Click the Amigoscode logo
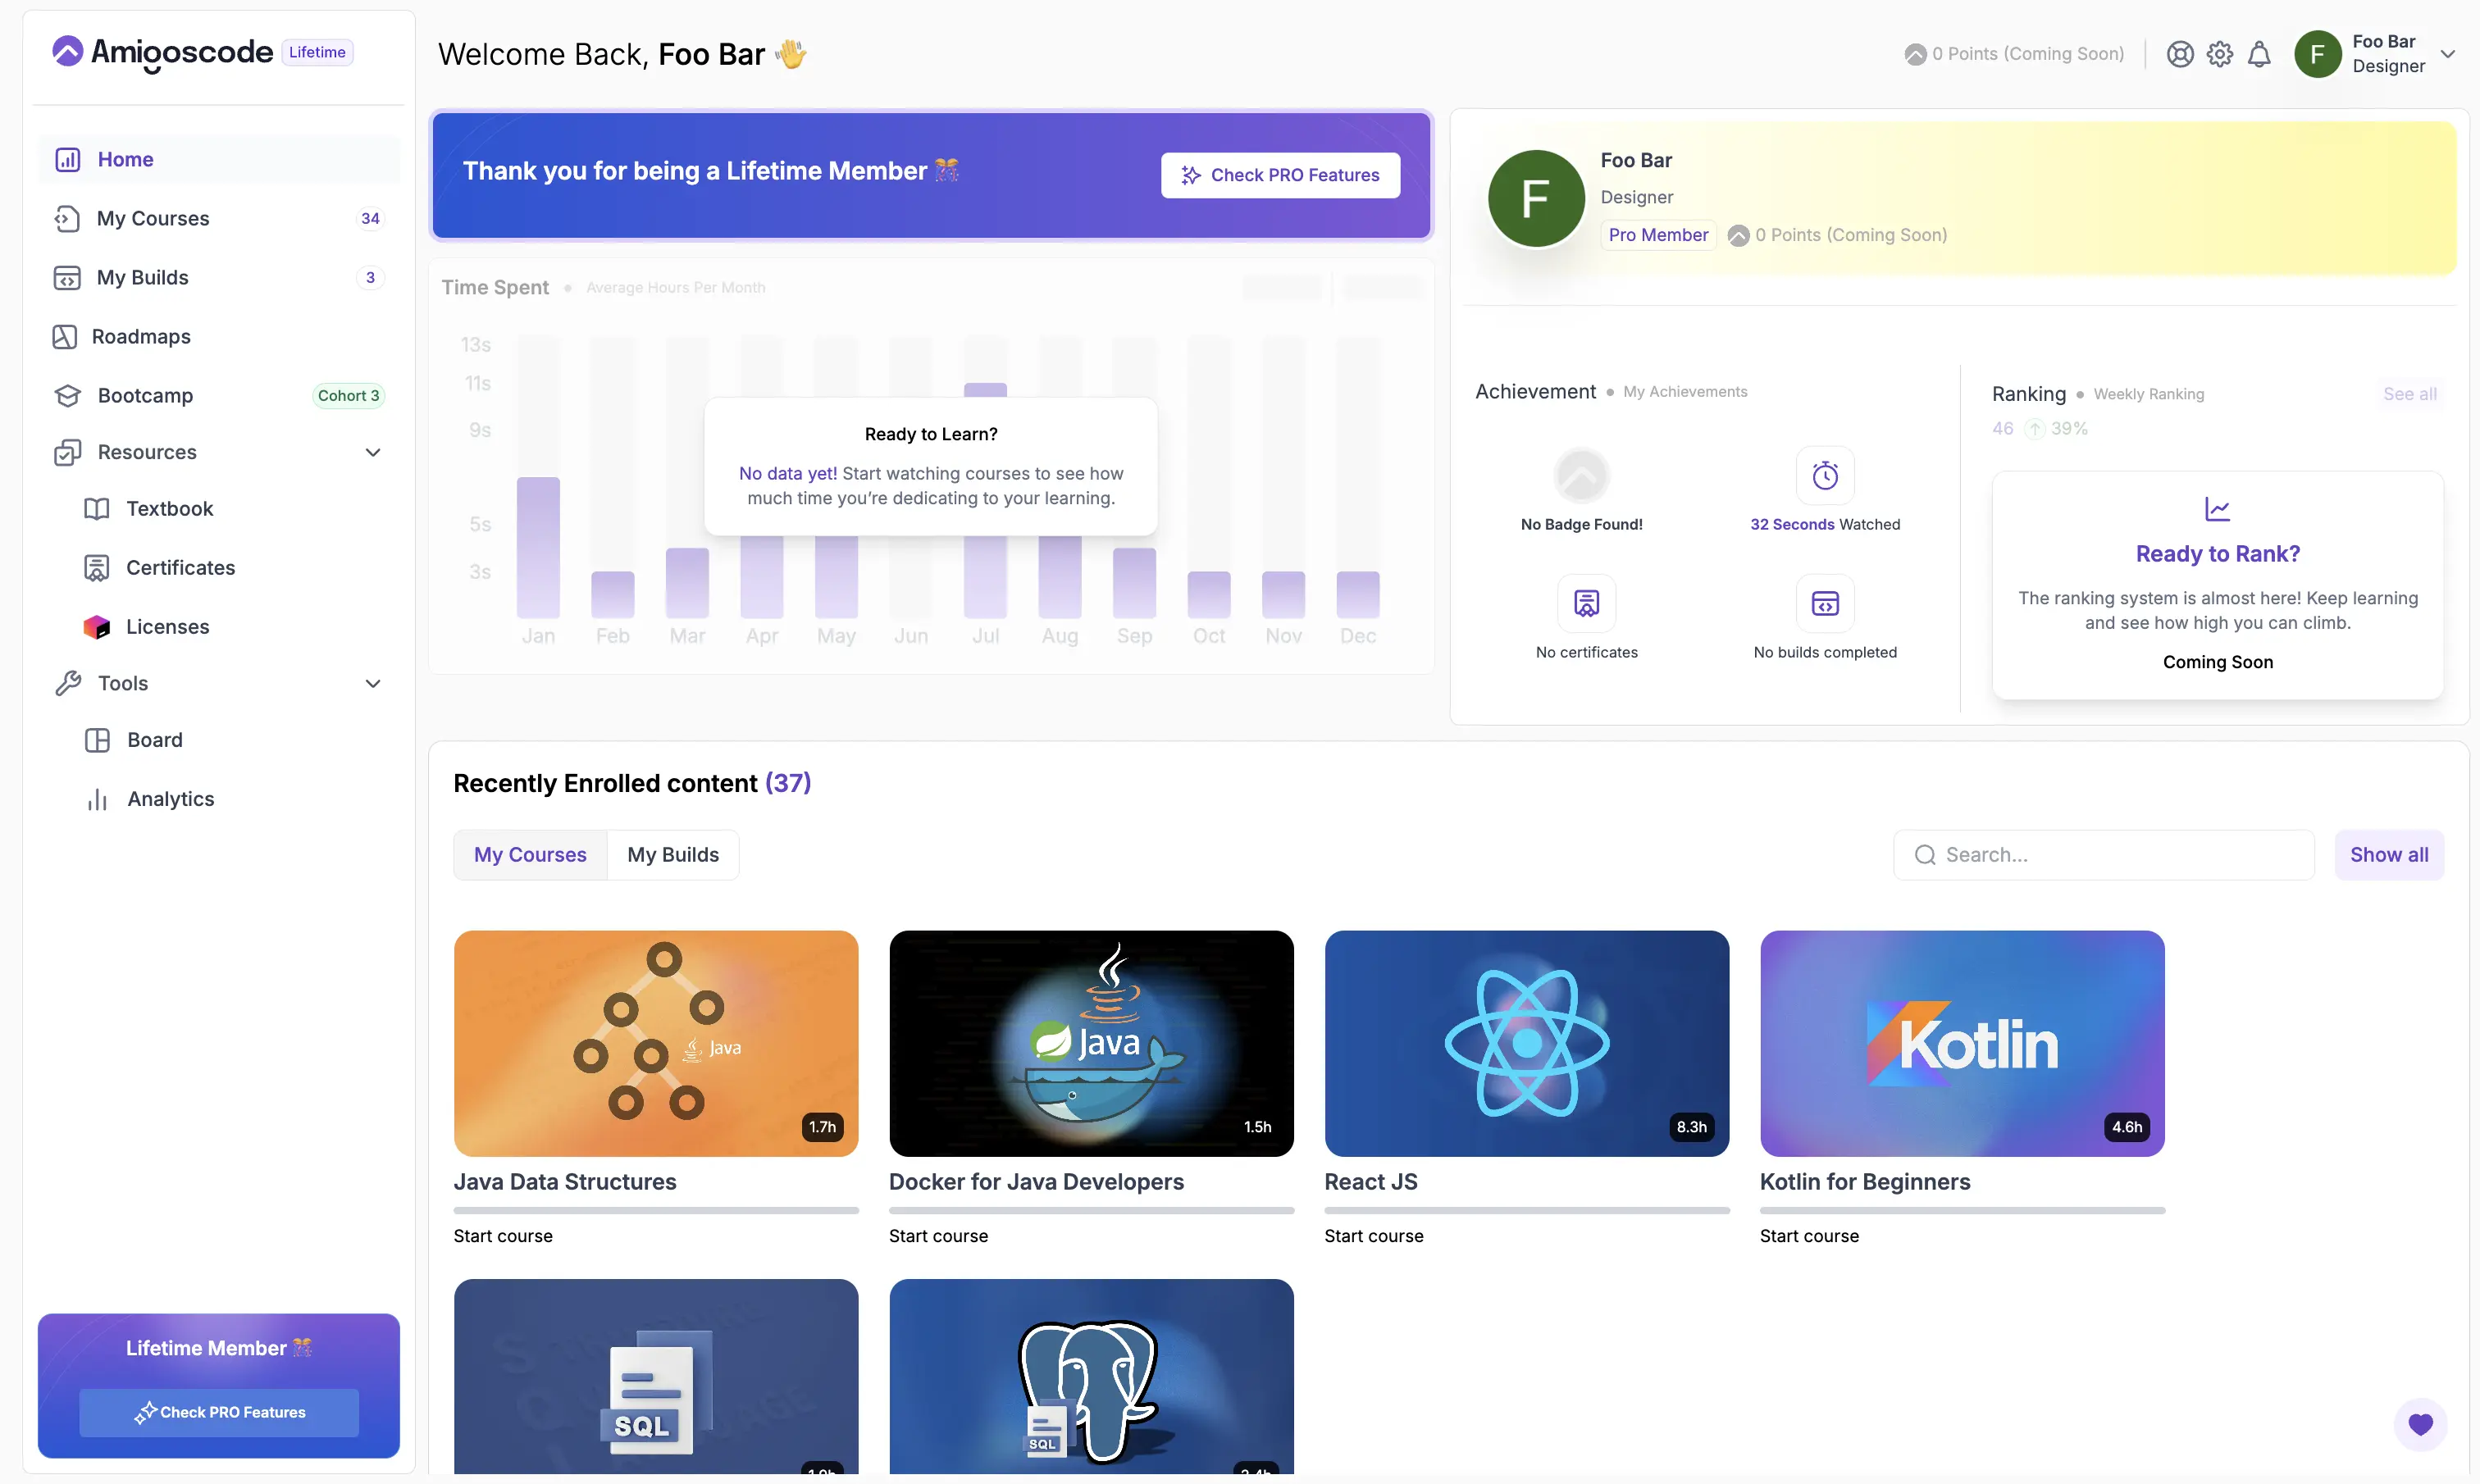This screenshot has height=1484, width=2480. coord(163,52)
